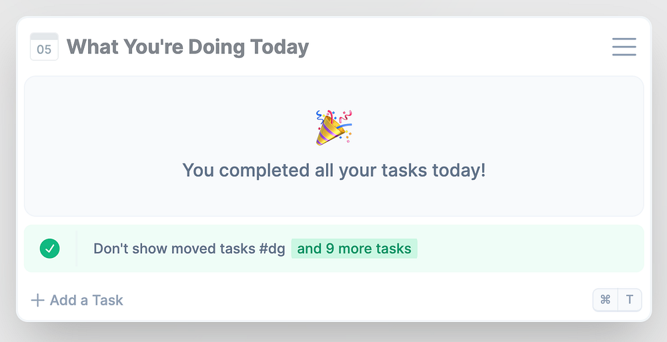Select the green completed tasks row
Image resolution: width=667 pixels, height=342 pixels.
coord(334,249)
